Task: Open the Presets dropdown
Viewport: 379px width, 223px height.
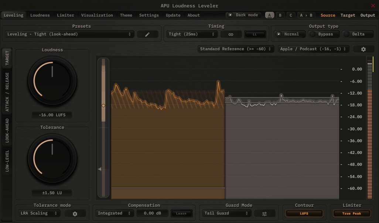Action: point(69,34)
